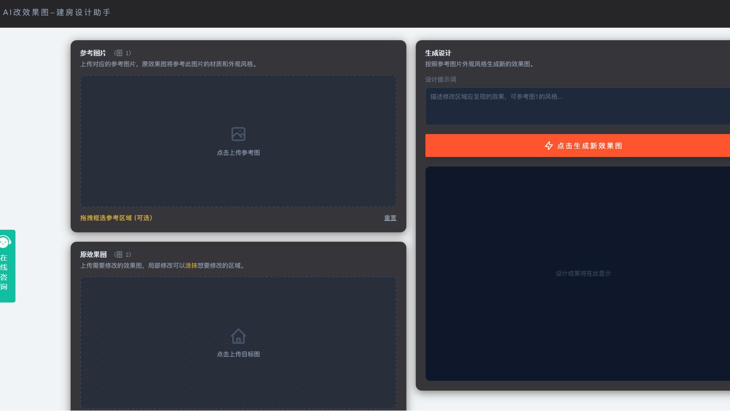Click the 参考图片 panel header

[x=93, y=52]
